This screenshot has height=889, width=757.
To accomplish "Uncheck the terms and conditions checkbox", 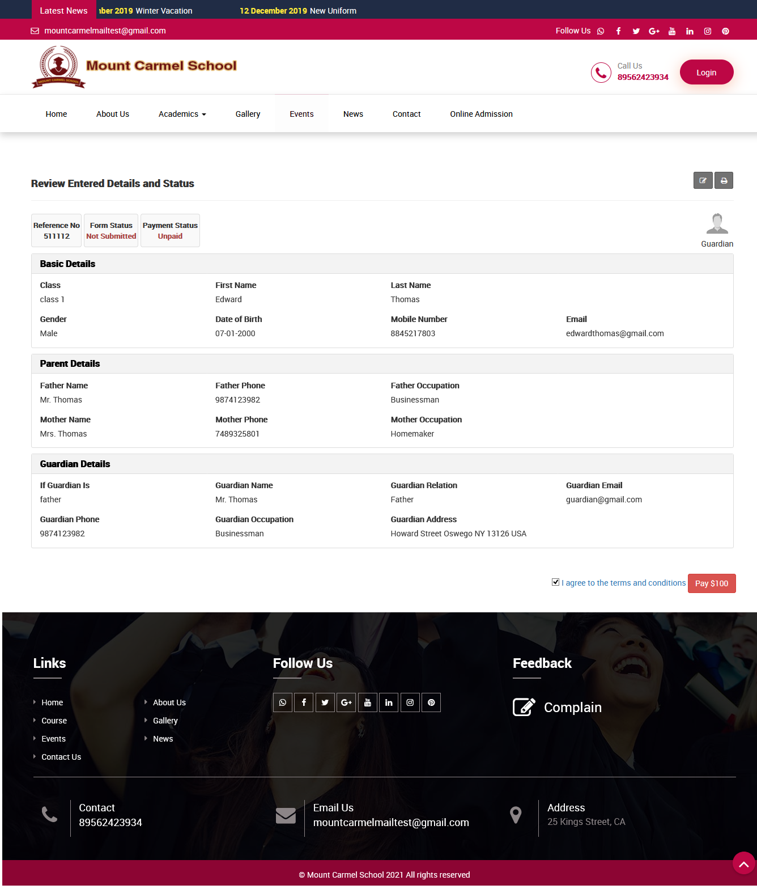I will click(x=555, y=582).
